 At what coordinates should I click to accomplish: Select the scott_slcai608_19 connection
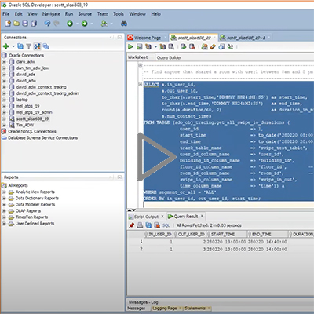pyautogui.click(x=32, y=119)
